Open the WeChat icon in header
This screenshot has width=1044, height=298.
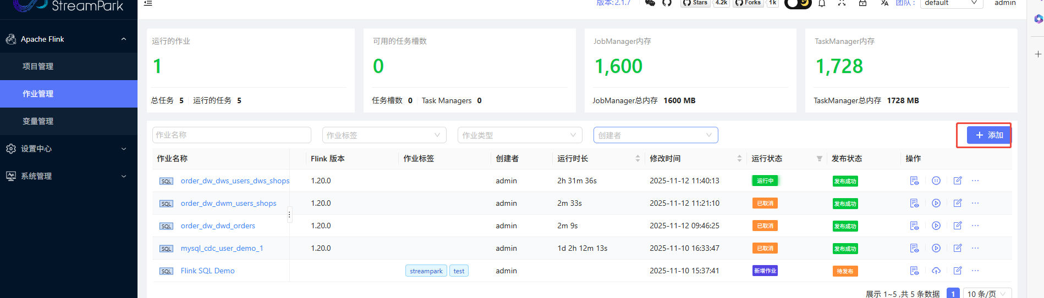pos(650,3)
